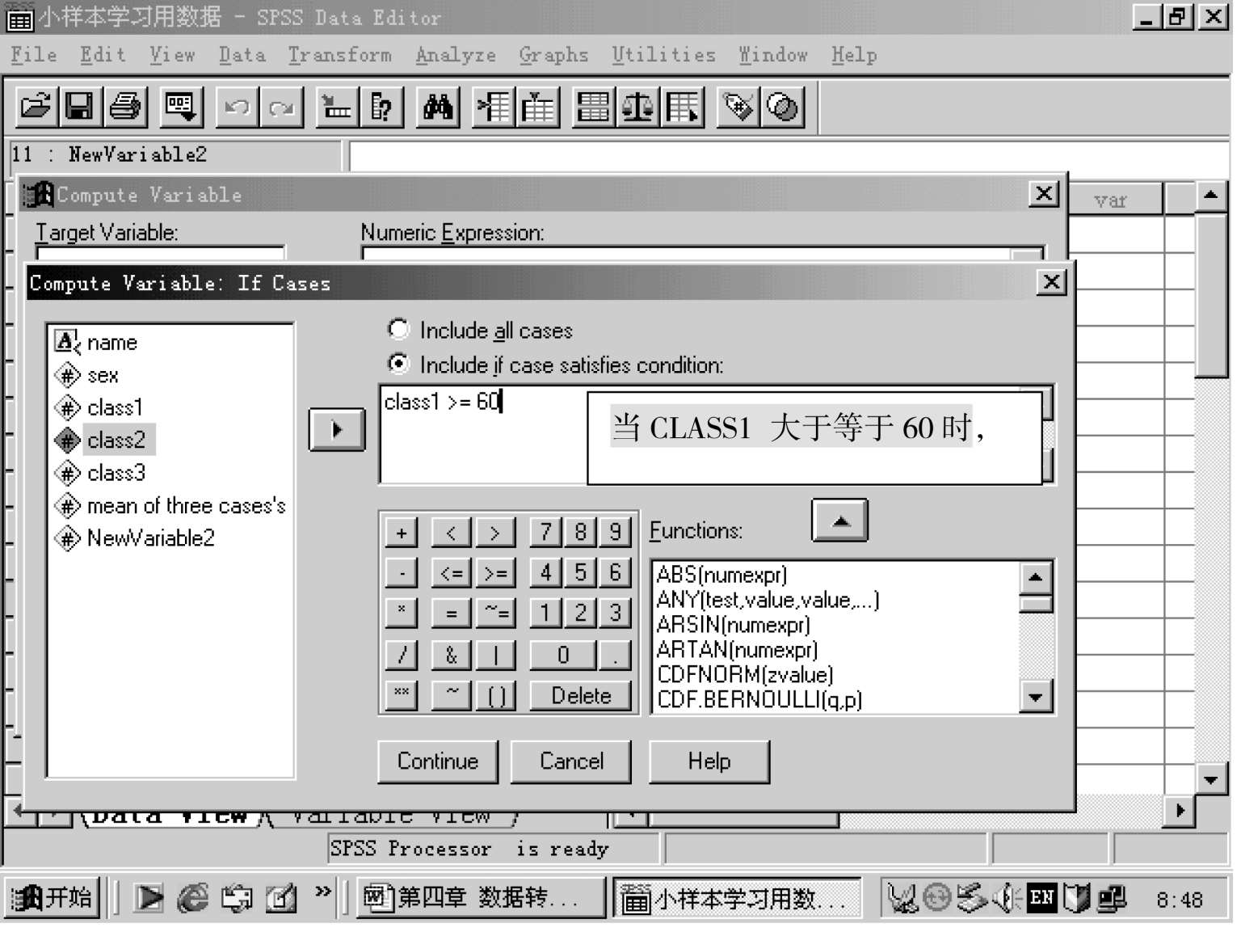Click the Delete keypad button

pyautogui.click(x=581, y=696)
